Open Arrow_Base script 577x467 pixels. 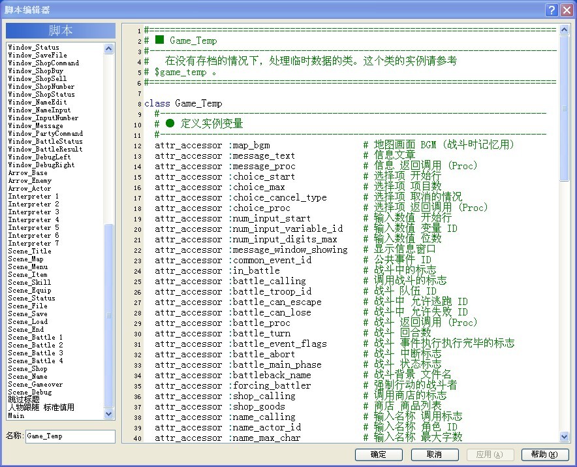[x=27, y=172]
